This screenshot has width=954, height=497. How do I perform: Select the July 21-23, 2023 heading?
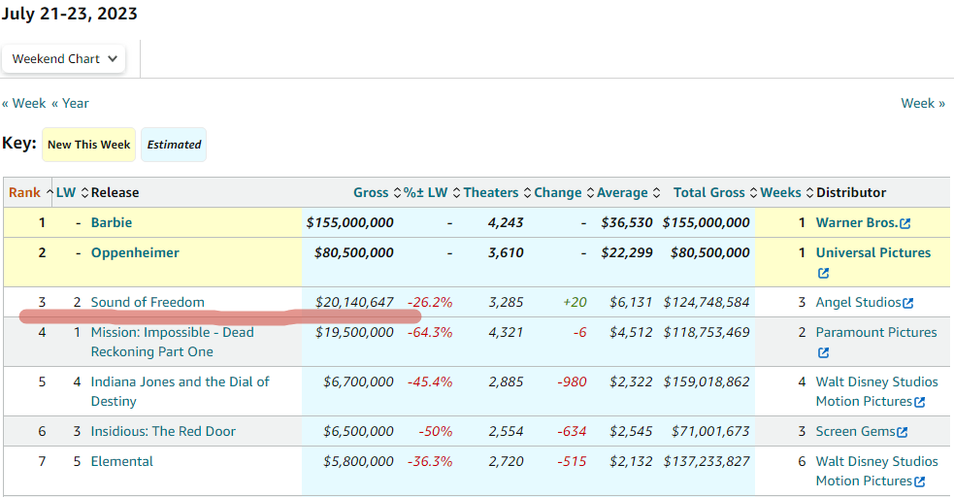(x=69, y=14)
